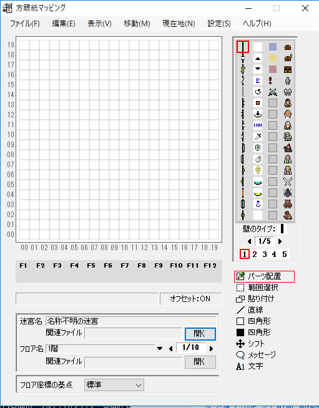The image size is (319, 408).
Task: Select the stone statue part
Action: (288, 80)
